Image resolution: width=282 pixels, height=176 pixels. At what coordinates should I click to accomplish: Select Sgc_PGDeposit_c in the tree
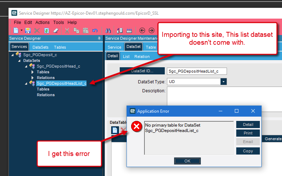40,55
